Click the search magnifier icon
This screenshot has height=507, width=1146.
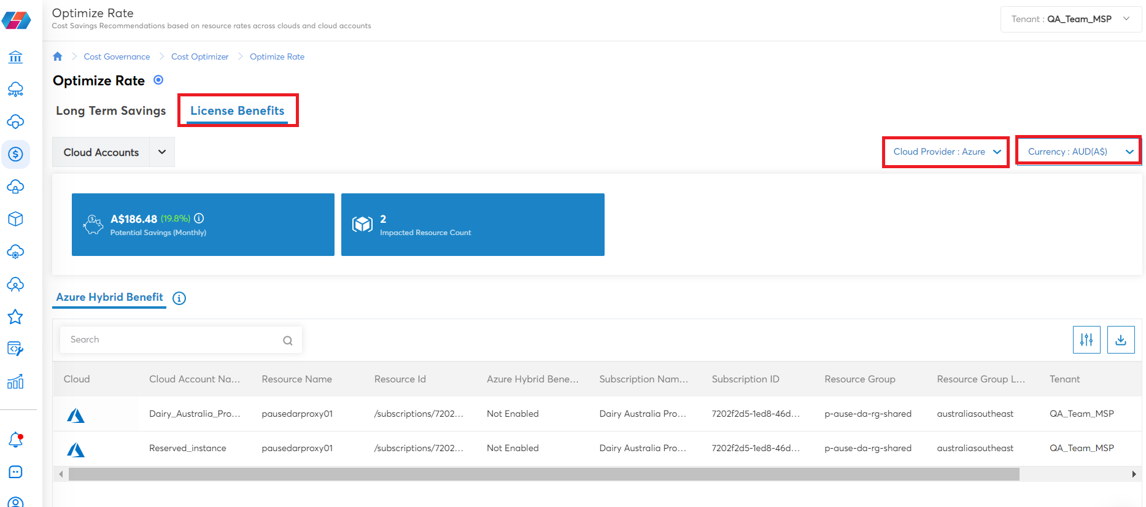(x=287, y=341)
